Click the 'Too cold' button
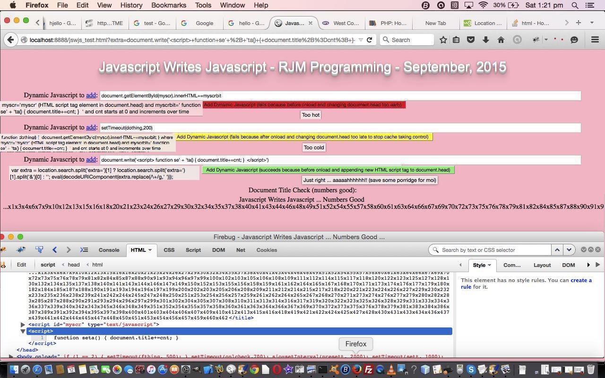The height and width of the screenshot is (378, 605). click(x=314, y=147)
